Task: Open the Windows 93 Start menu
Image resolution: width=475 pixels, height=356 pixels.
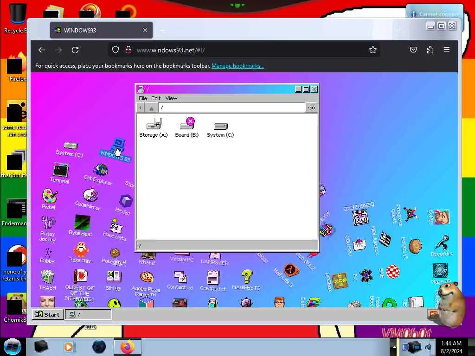Action: coord(48,315)
